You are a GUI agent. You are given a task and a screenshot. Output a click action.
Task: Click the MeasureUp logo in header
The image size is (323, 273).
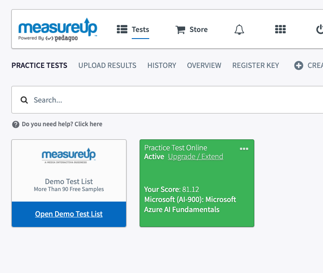[58, 29]
